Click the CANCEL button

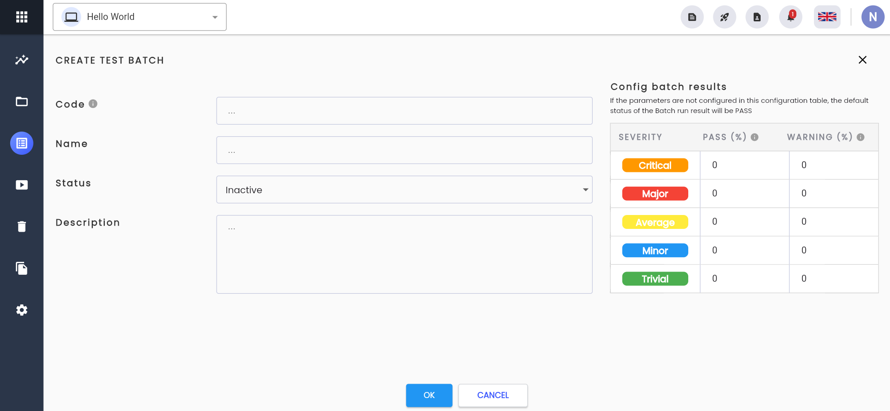point(493,395)
